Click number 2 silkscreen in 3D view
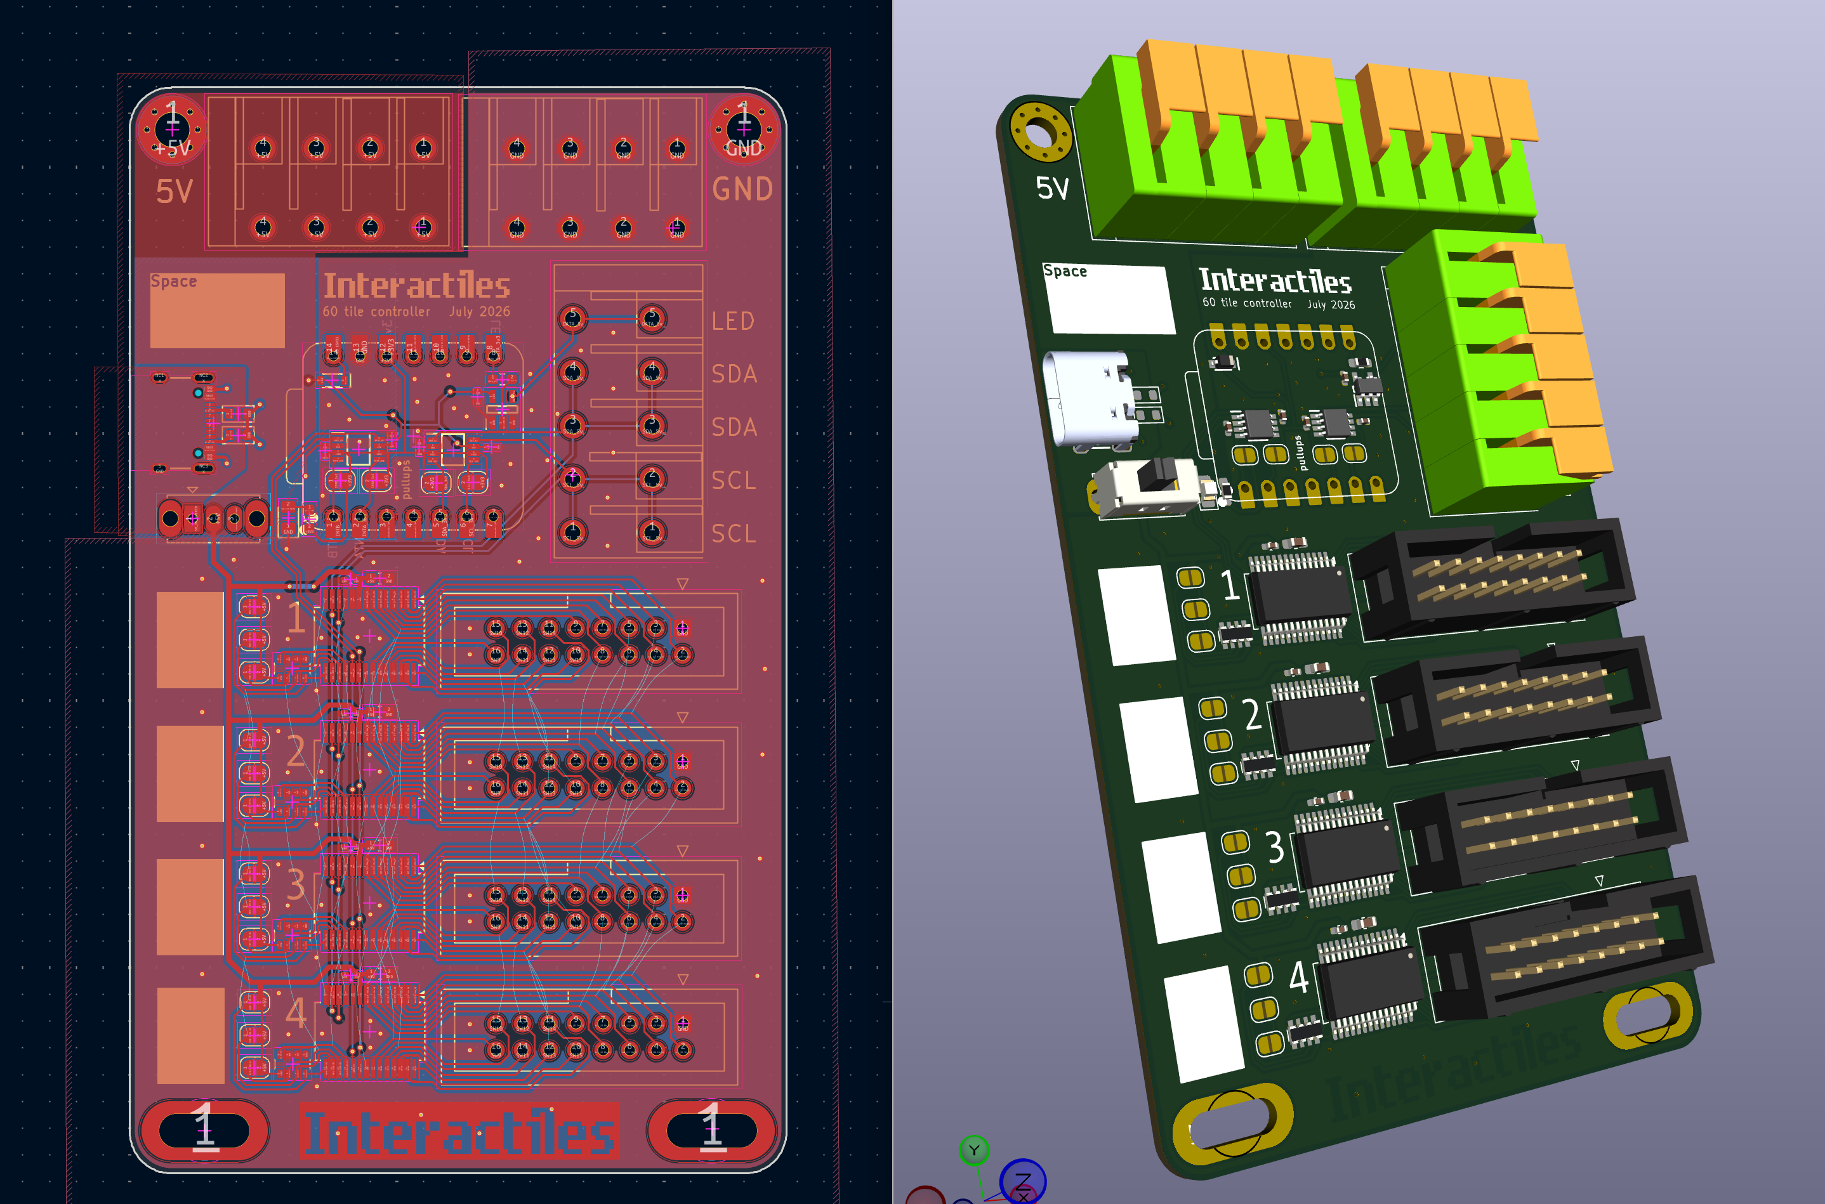Viewport: 1825px width, 1204px height. pos(1252,715)
